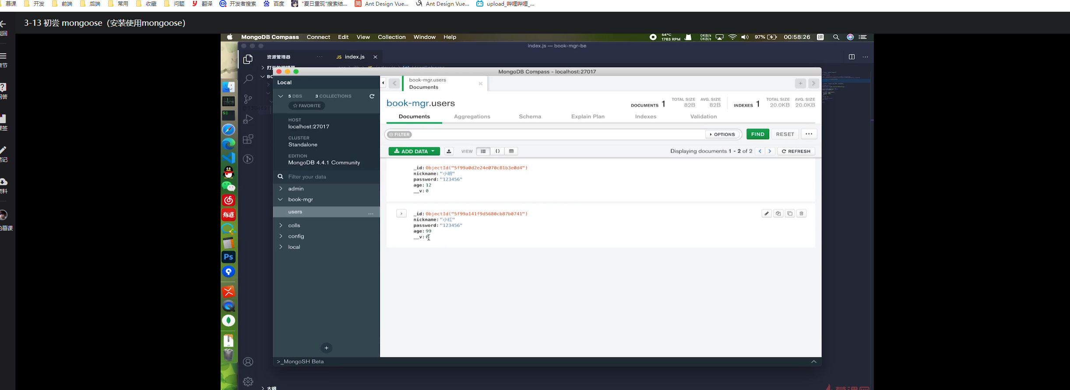Click the Volume icon in the menu bar
This screenshot has width=1070, height=390.
pyautogui.click(x=745, y=37)
